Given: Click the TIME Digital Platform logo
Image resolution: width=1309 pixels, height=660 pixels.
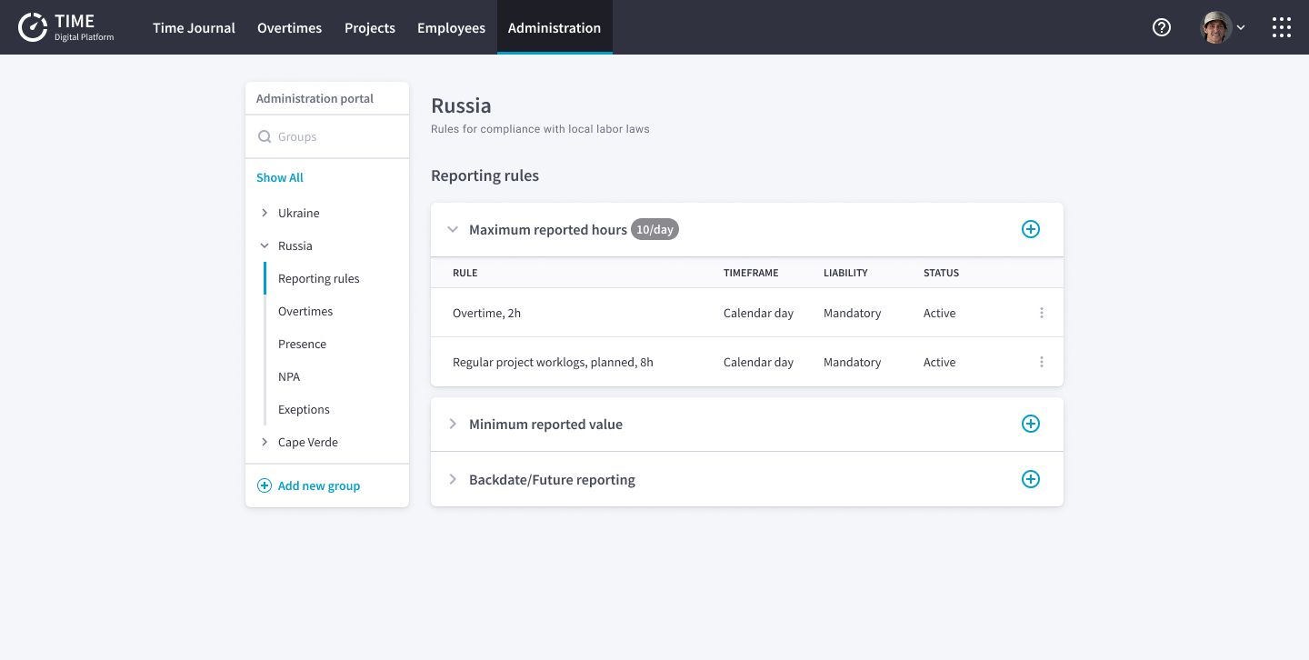Looking at the screenshot, I should (66, 27).
